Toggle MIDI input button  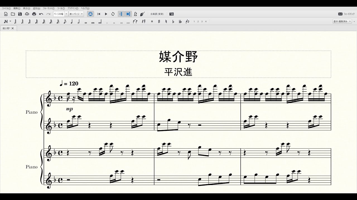[90, 14]
